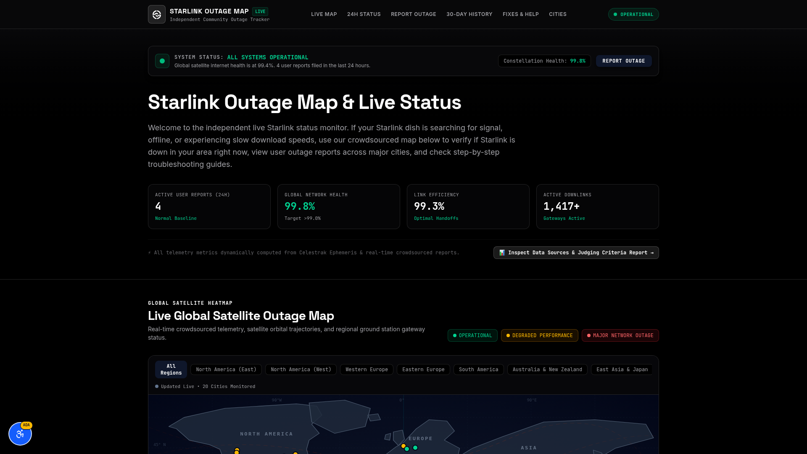Click the 'Optimal Handoffs' label
This screenshot has height=454, width=807.
click(x=436, y=218)
